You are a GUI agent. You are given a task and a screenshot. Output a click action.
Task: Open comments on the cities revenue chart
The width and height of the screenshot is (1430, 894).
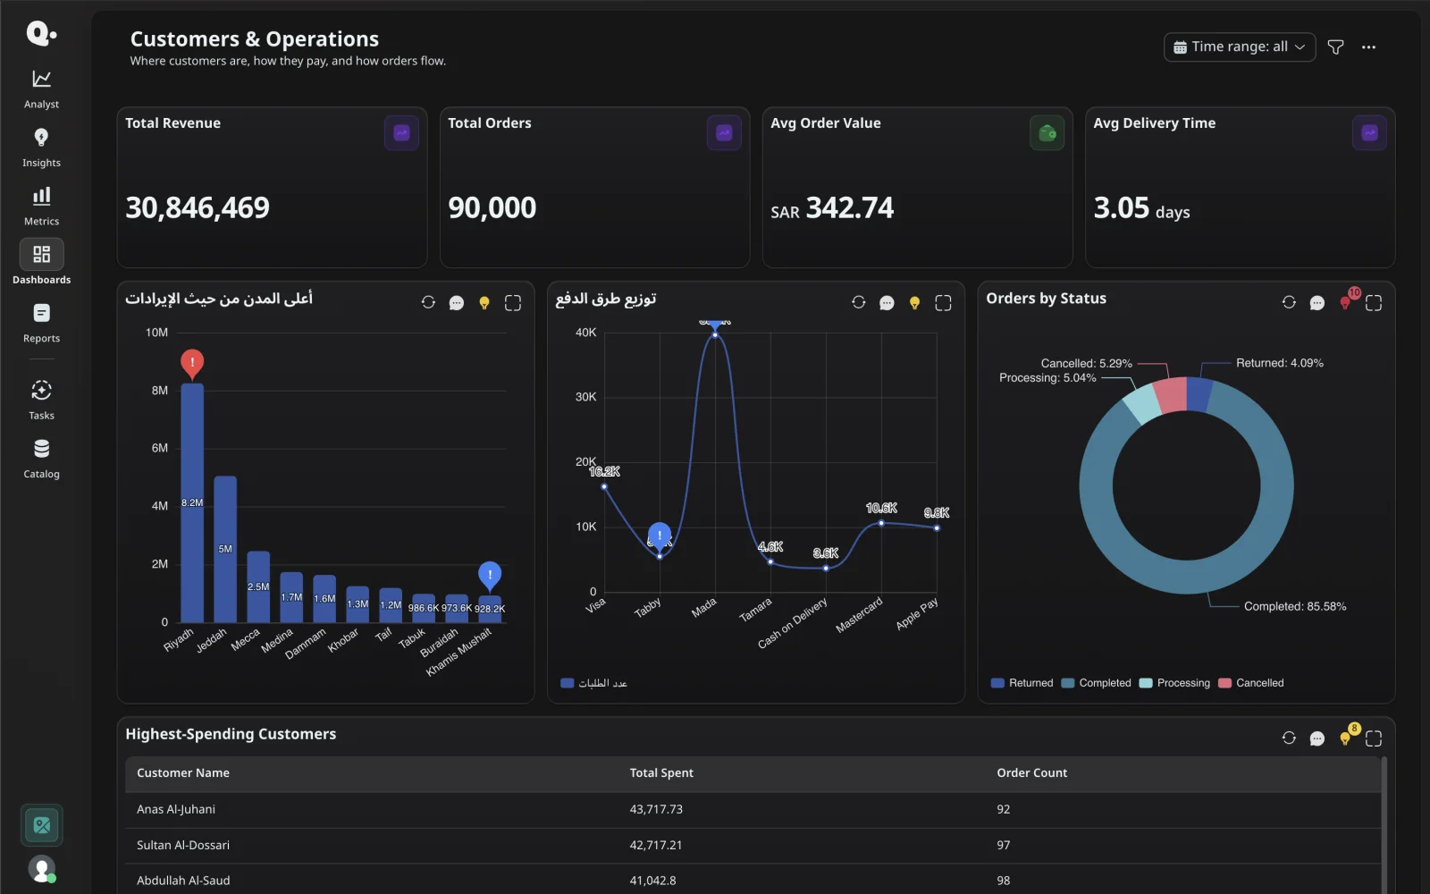point(457,303)
